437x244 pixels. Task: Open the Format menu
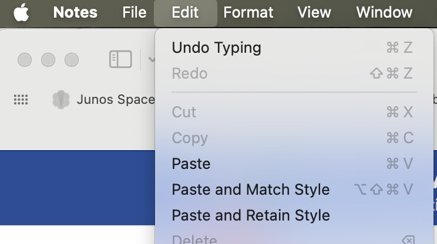coord(248,12)
